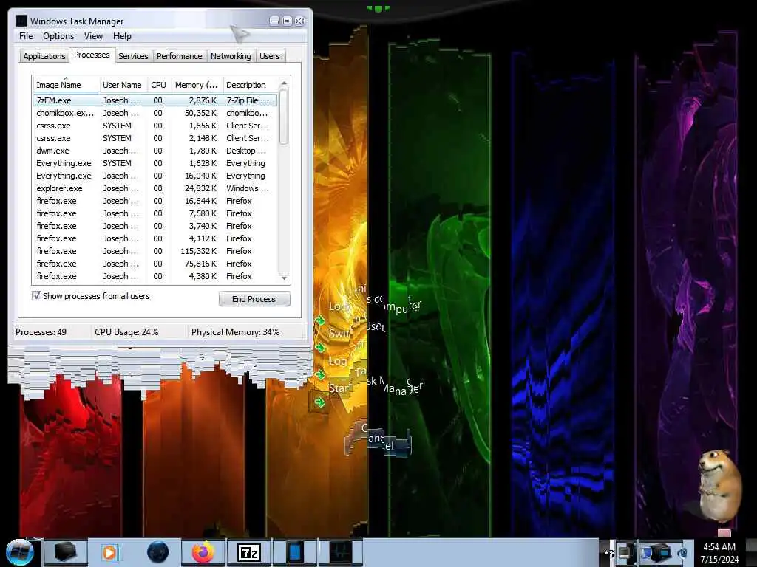757x567 pixels.
Task: Click the hamster character on the desktop
Action: pos(719,485)
